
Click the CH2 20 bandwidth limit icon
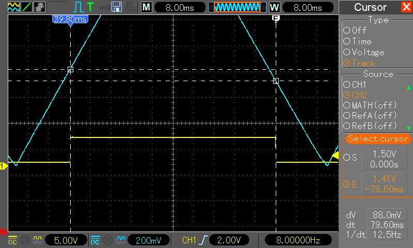coord(107,240)
